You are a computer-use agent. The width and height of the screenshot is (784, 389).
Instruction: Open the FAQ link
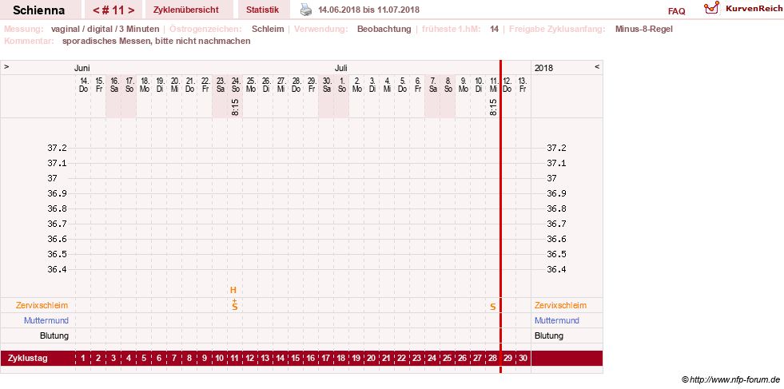point(676,11)
